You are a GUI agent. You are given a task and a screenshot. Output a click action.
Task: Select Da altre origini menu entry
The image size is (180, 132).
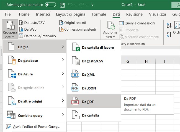pyautogui.click(x=34, y=101)
